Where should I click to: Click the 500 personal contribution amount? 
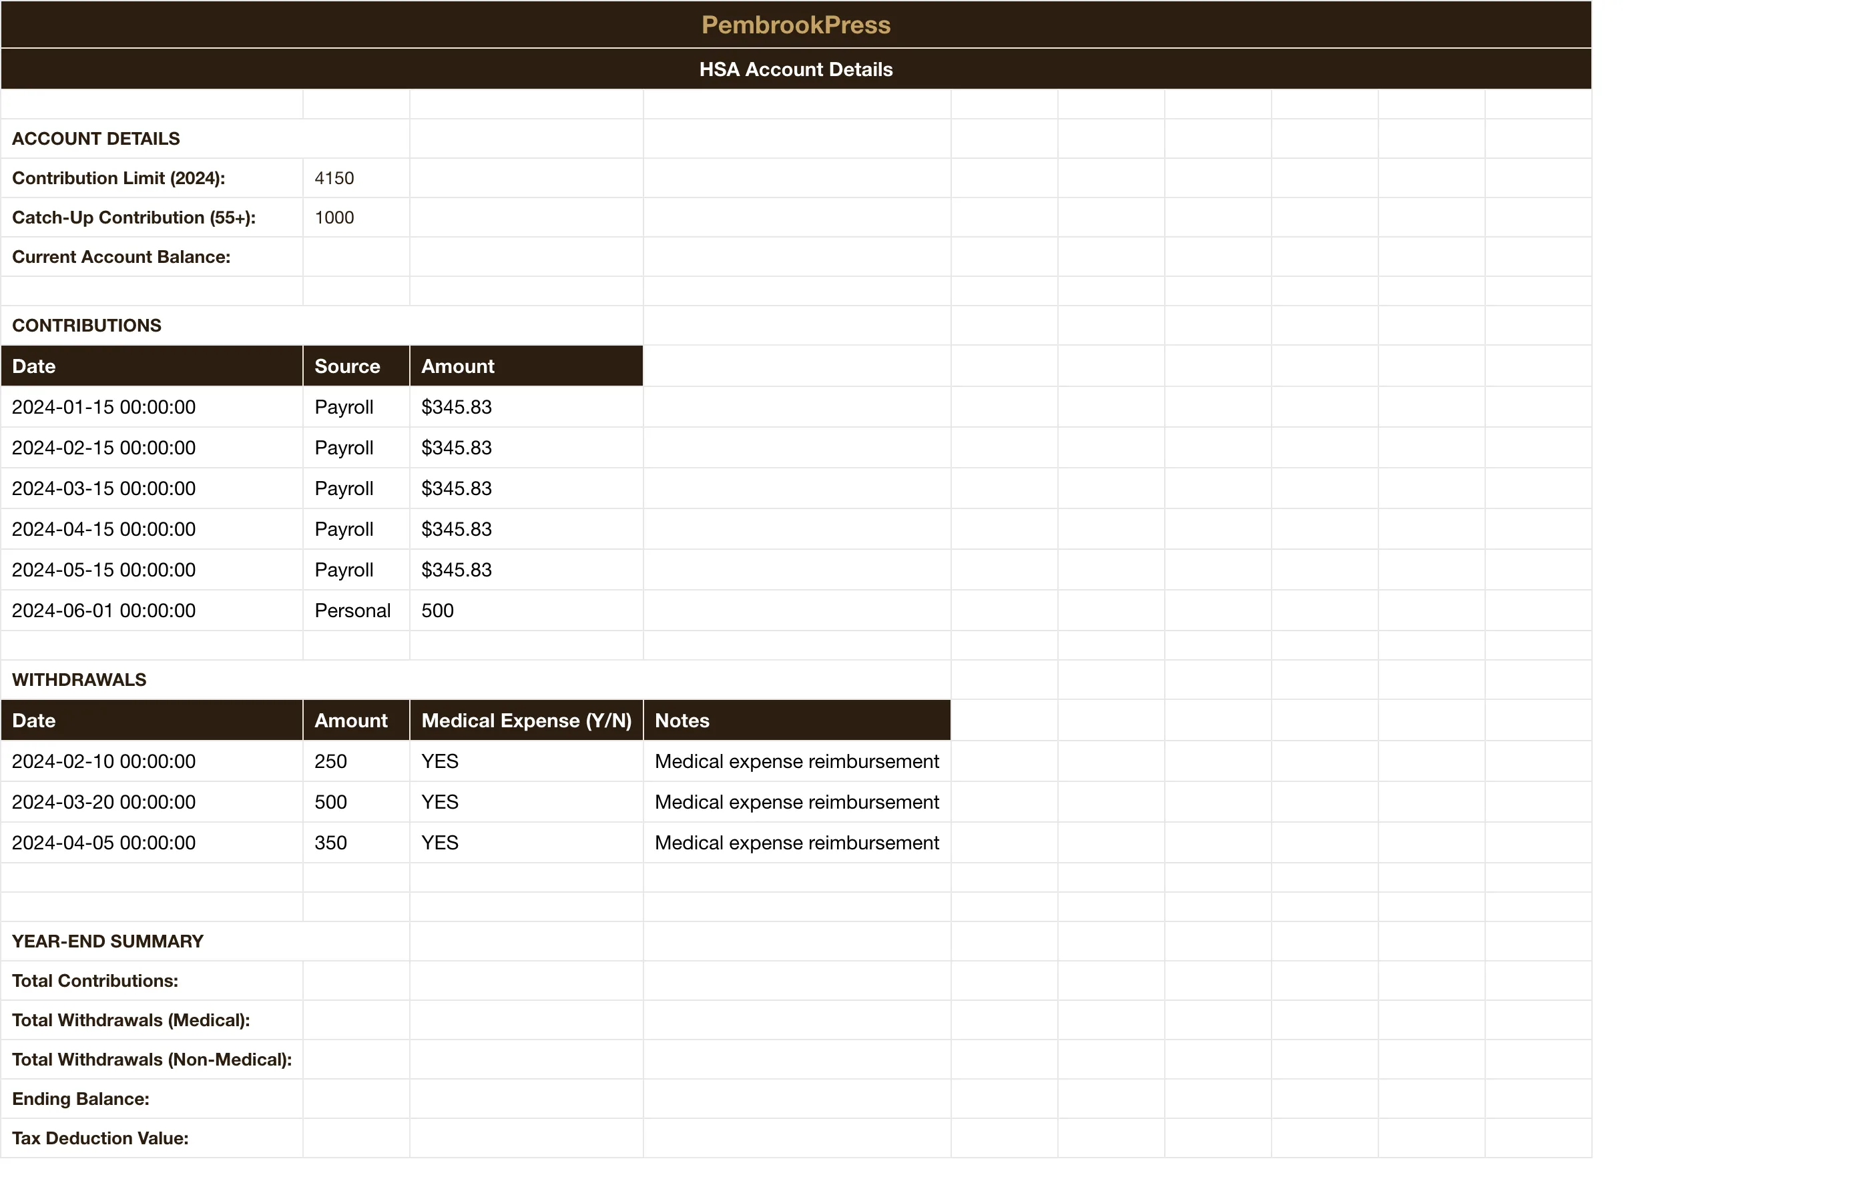click(x=527, y=610)
